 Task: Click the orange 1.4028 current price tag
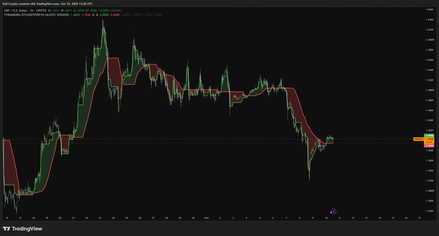click(429, 139)
